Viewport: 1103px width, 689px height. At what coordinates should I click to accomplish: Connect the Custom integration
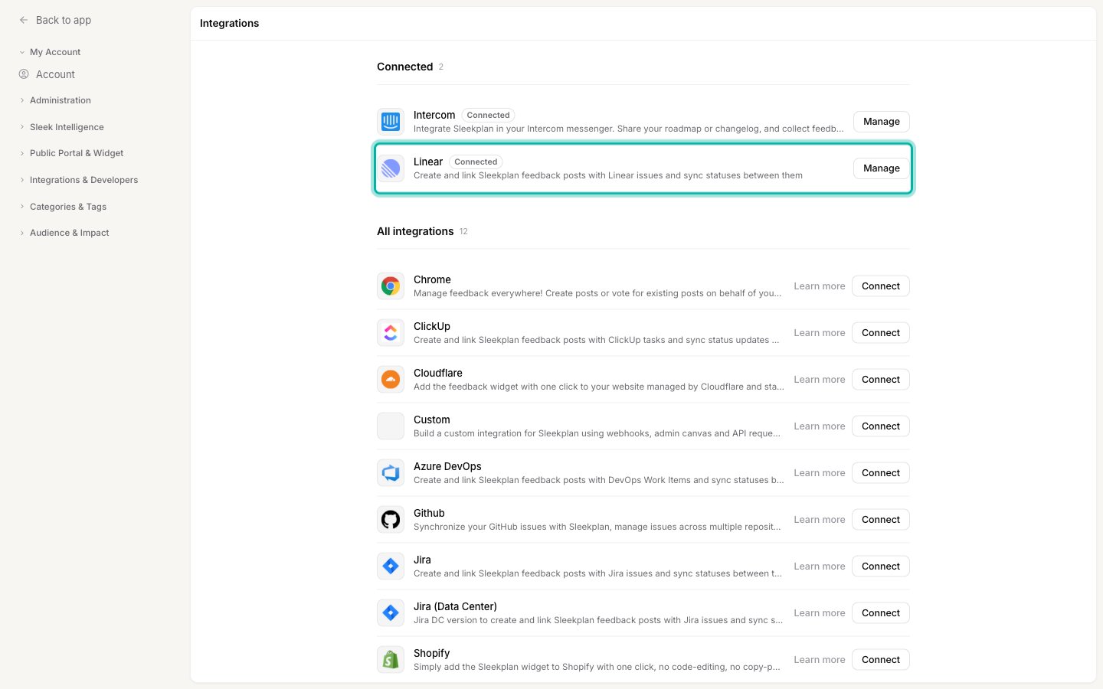pos(881,426)
